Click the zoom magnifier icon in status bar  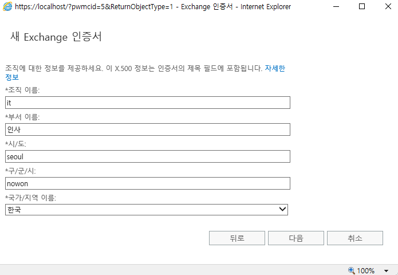click(x=352, y=270)
